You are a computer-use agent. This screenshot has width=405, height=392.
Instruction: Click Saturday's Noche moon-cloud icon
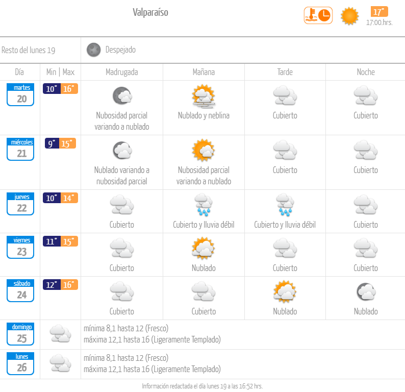pyautogui.click(x=366, y=292)
